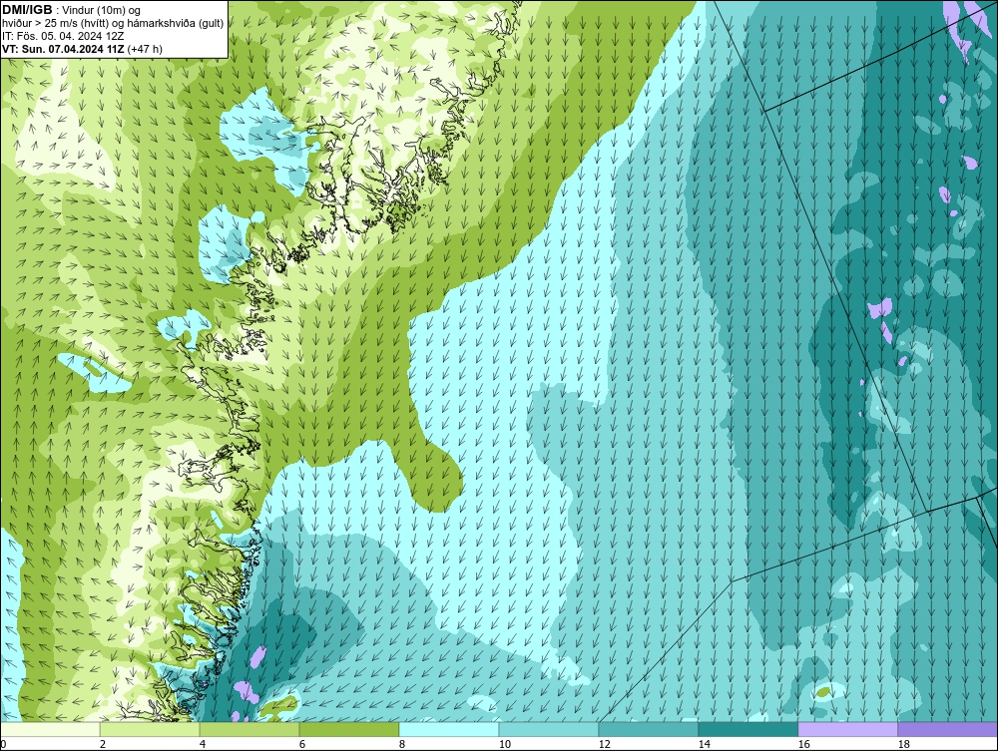Click the '(+47 h)' forecast offset text
The width and height of the screenshot is (998, 751).
pyautogui.click(x=145, y=48)
